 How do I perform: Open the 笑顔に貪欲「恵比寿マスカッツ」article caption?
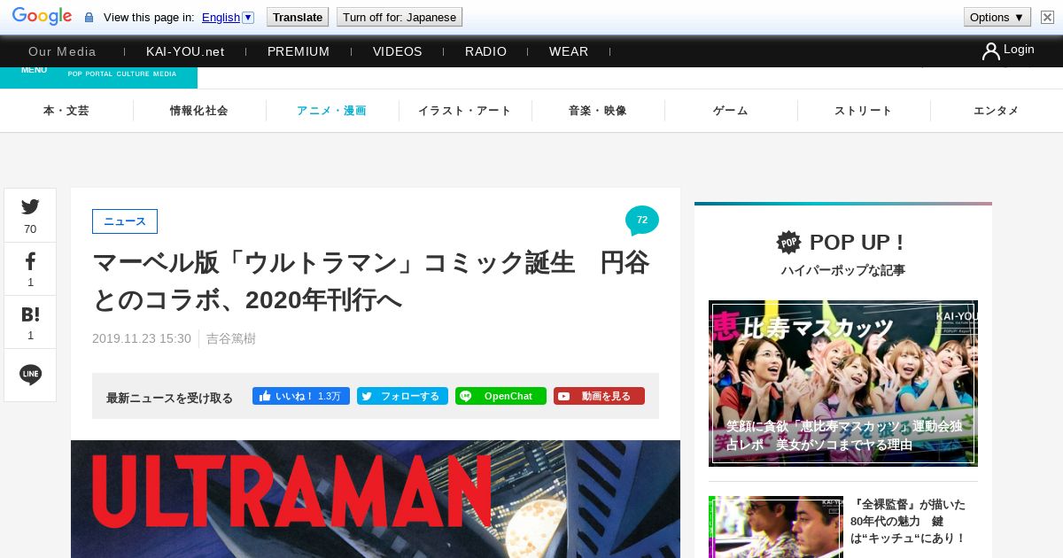tap(844, 435)
